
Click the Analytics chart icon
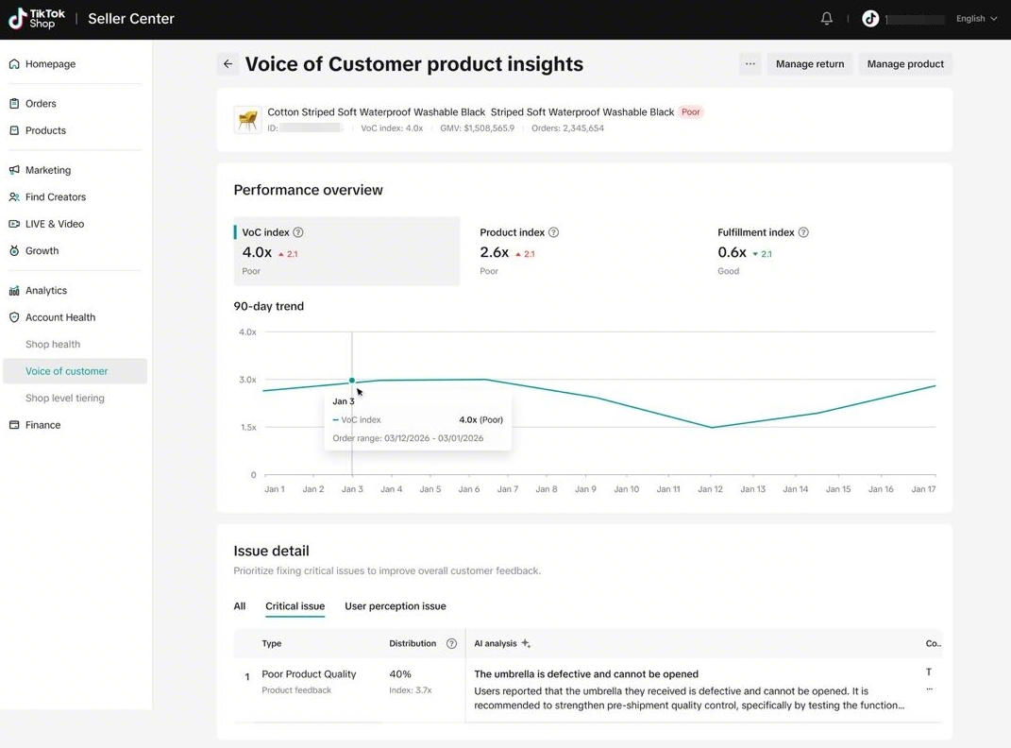point(14,291)
